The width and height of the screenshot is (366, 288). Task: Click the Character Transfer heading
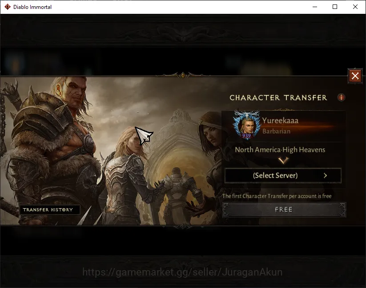[x=278, y=98]
